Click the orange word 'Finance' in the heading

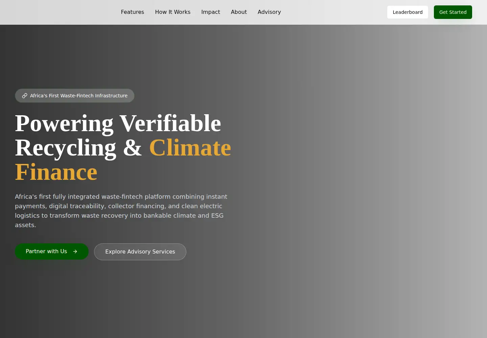point(56,172)
